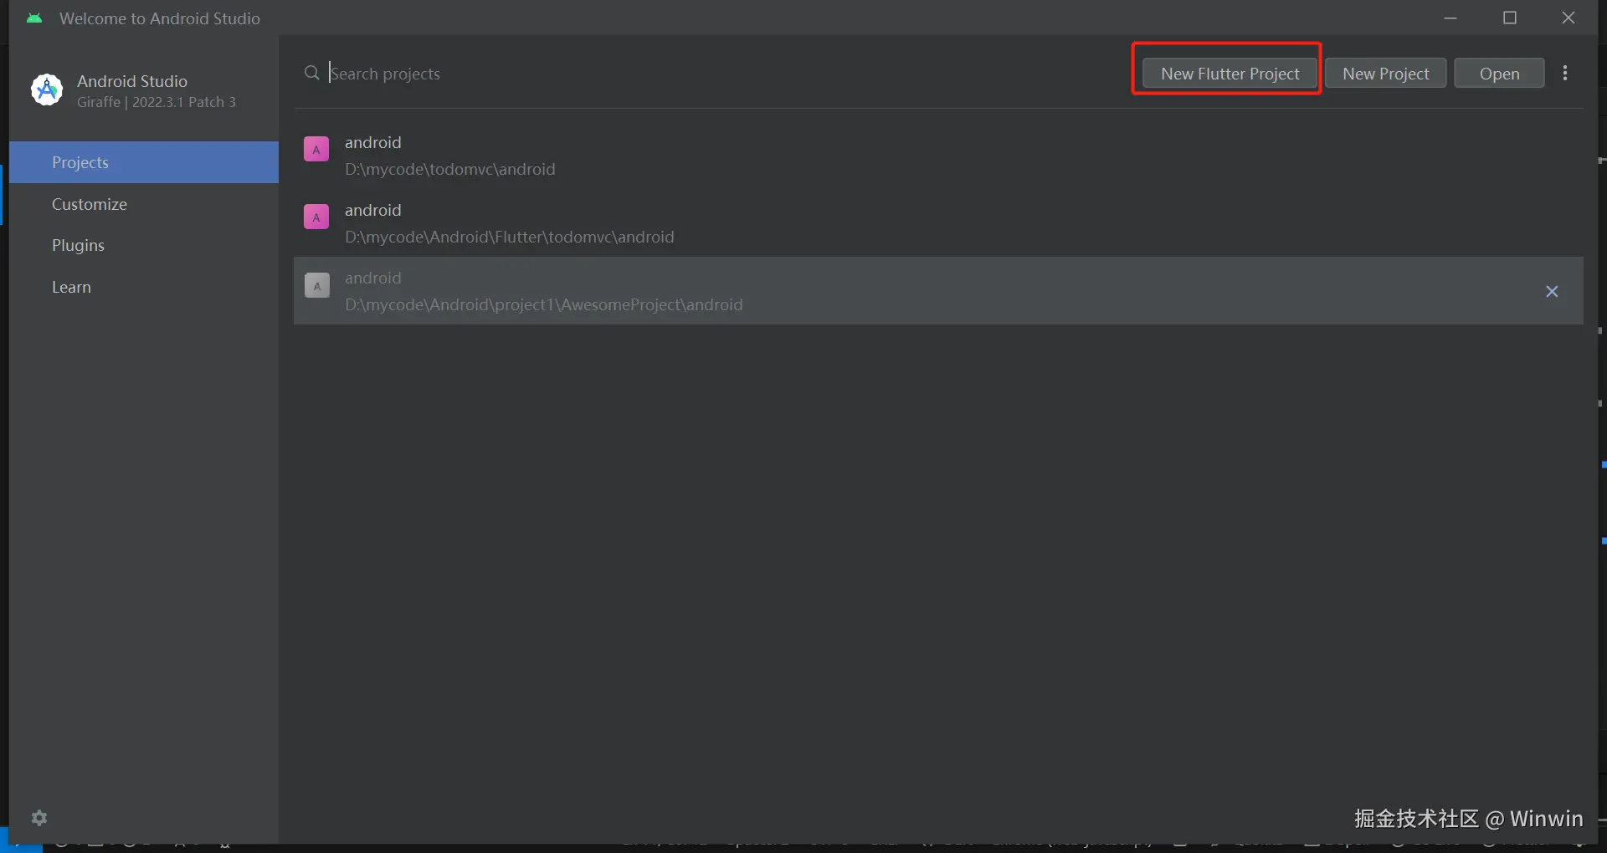Click the Android icon in title bar
Viewport: 1607px width, 853px height.
(x=34, y=18)
